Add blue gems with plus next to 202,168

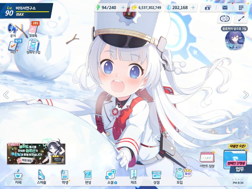coord(193,8)
